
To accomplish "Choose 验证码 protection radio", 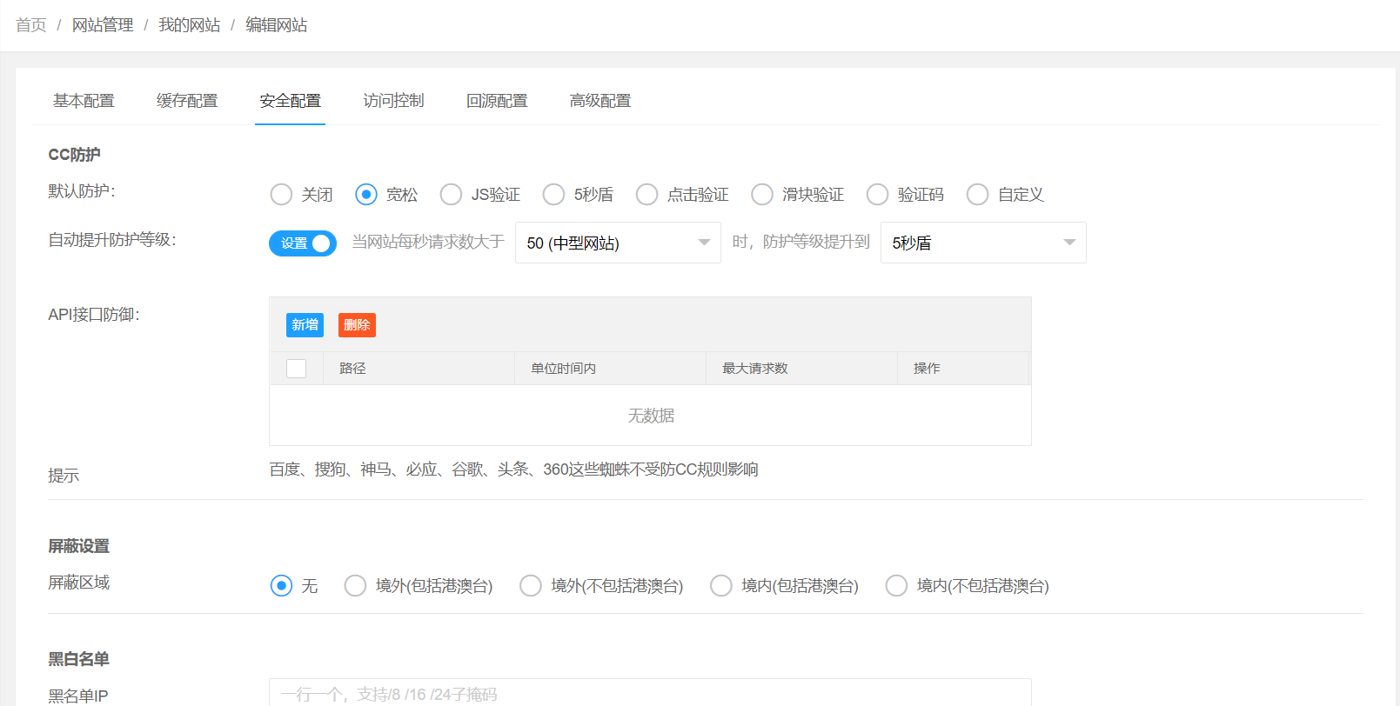I will pyautogui.click(x=877, y=194).
